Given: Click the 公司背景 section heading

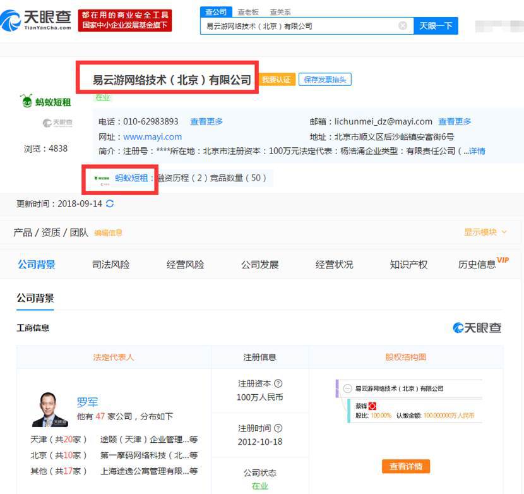Looking at the screenshot, I should pyautogui.click(x=35, y=298).
